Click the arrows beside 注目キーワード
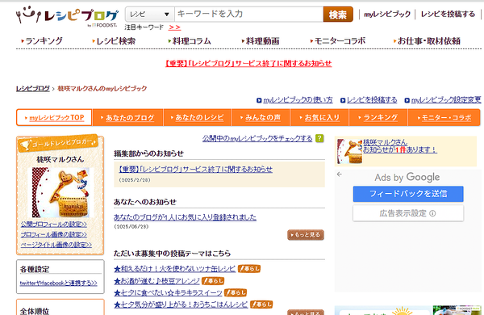The image size is (484, 315). (174, 27)
